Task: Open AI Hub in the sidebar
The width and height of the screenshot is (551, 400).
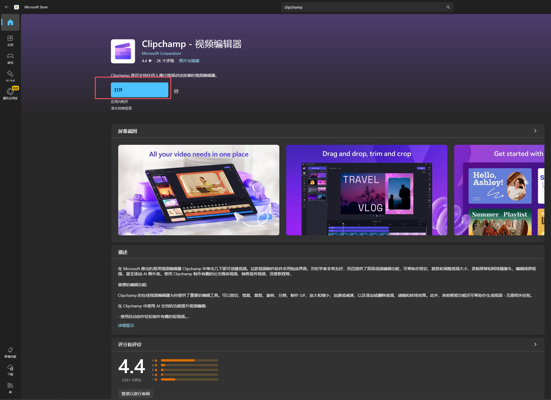Action: pos(10,76)
